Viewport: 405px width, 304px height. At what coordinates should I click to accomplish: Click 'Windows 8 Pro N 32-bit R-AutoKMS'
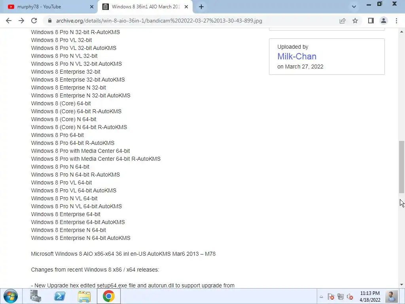pos(76,32)
